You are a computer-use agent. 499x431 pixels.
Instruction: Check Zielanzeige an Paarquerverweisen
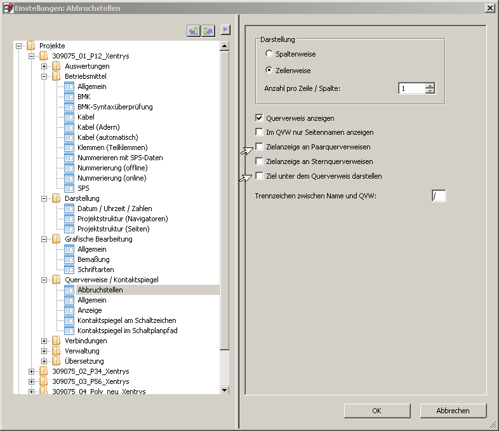click(x=260, y=147)
